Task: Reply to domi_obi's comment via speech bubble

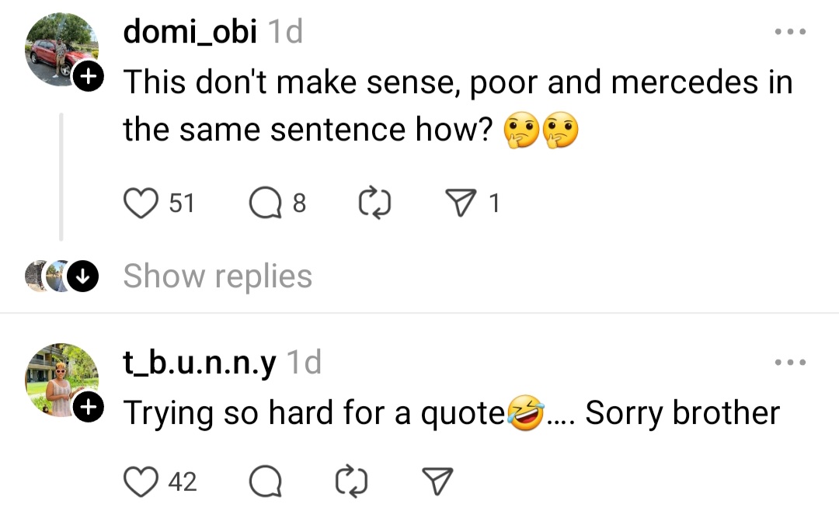Action: point(265,203)
